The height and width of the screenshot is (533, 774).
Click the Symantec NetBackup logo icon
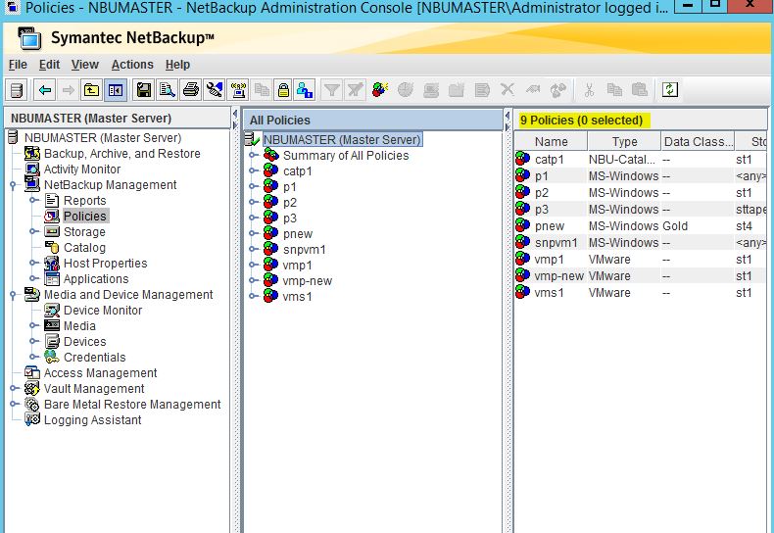pyautogui.click(x=29, y=38)
